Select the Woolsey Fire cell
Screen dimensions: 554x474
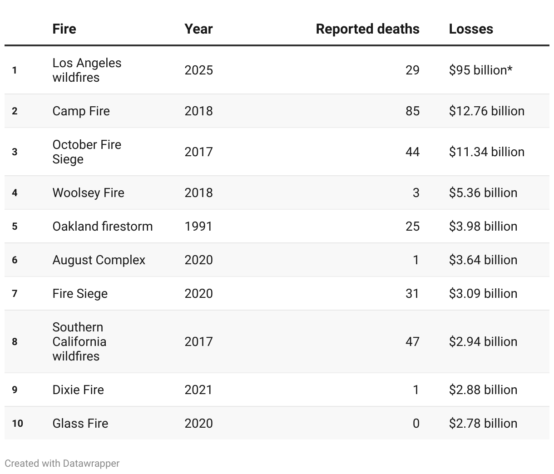[88, 193]
